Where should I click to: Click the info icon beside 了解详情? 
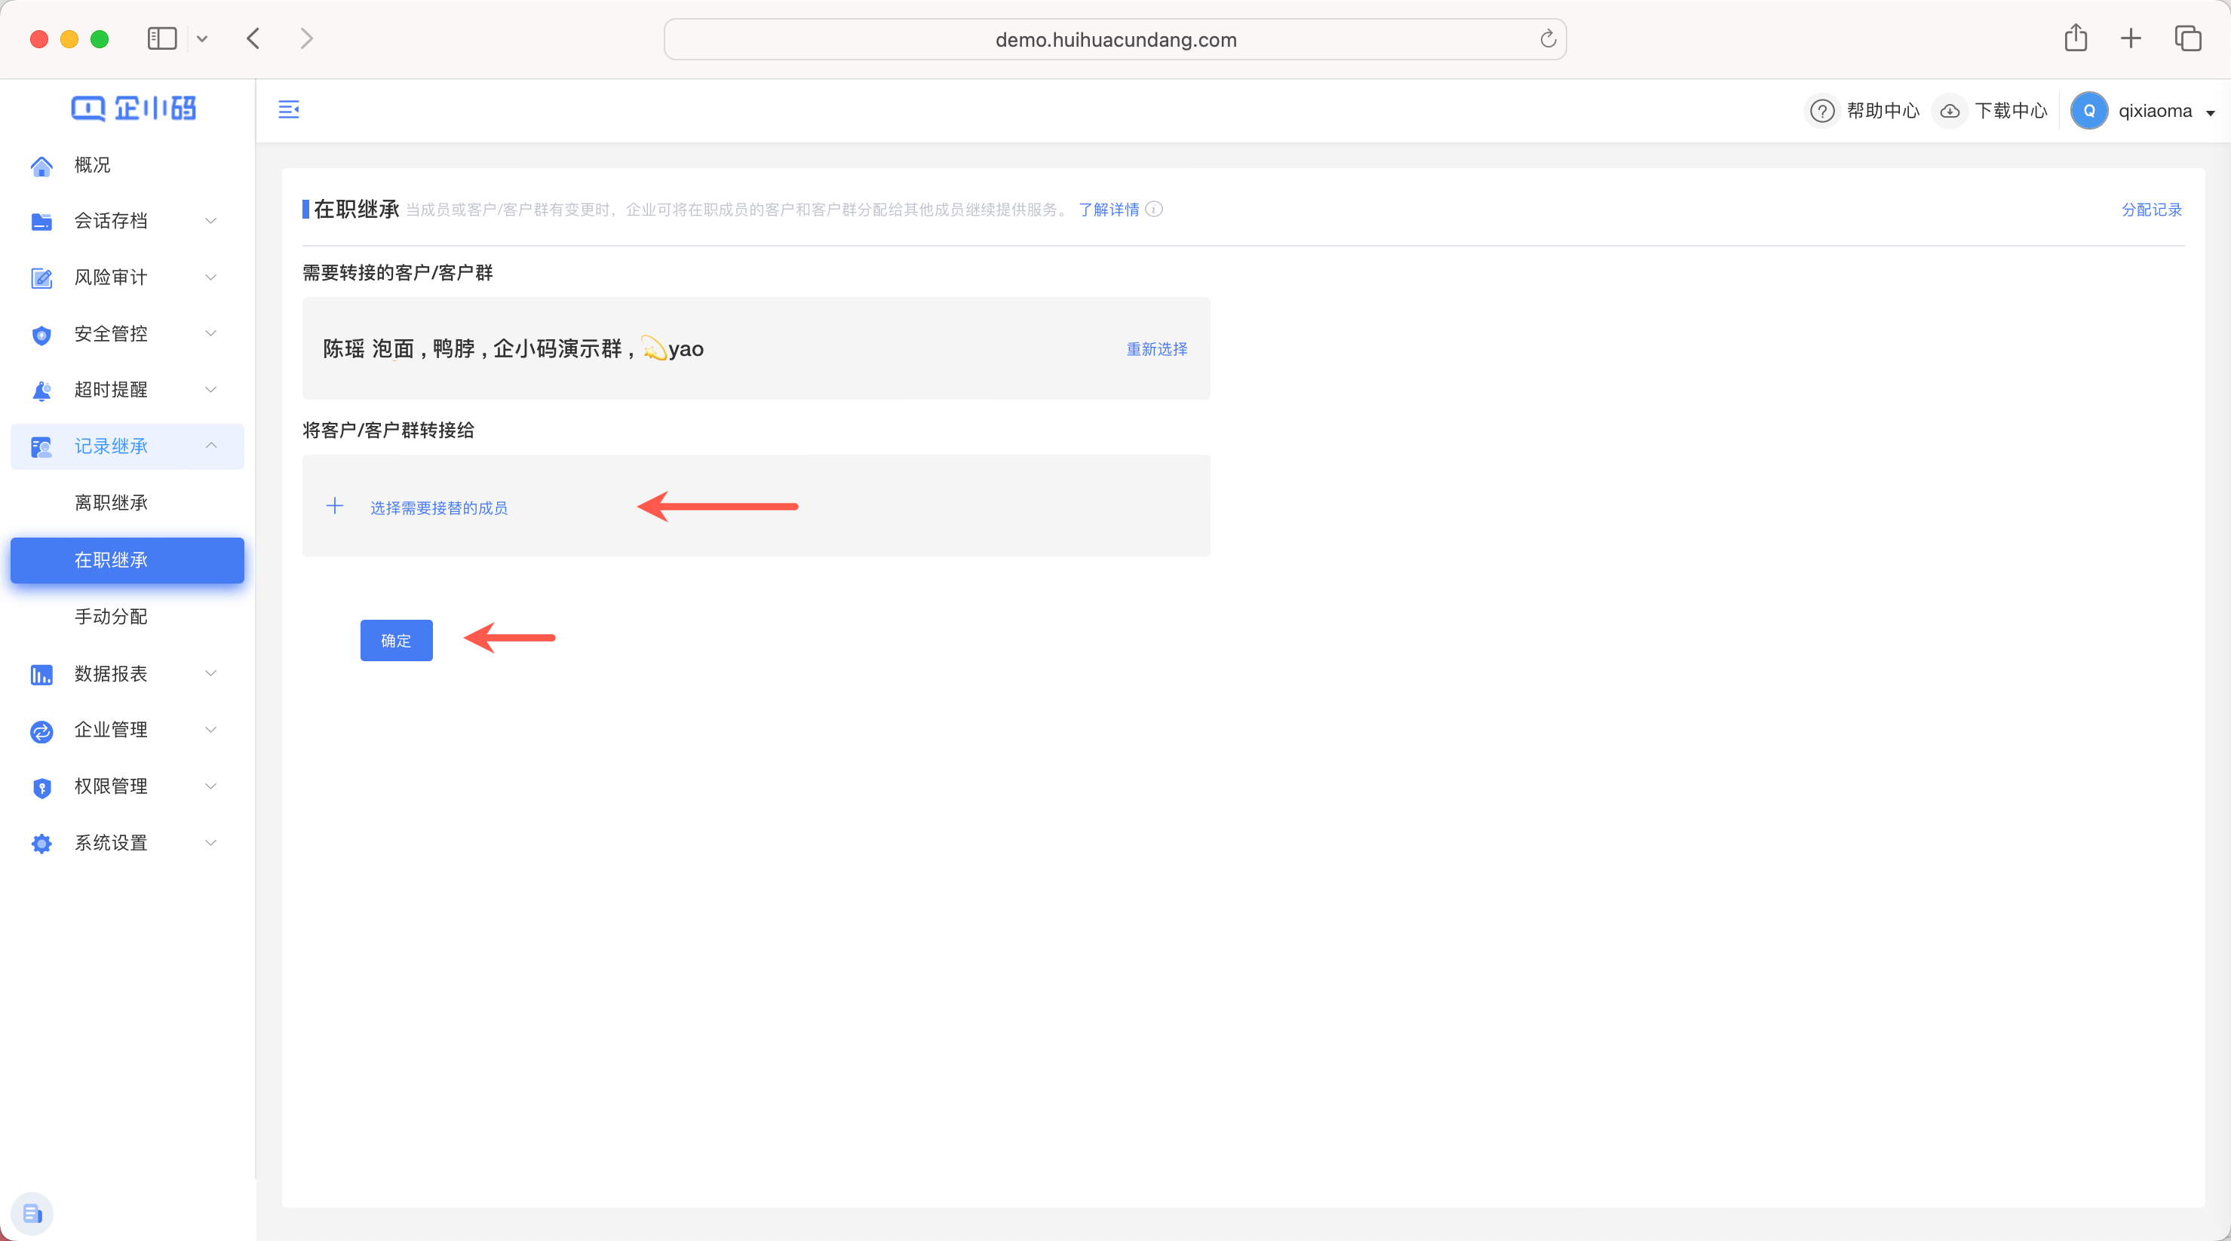pyautogui.click(x=1154, y=209)
